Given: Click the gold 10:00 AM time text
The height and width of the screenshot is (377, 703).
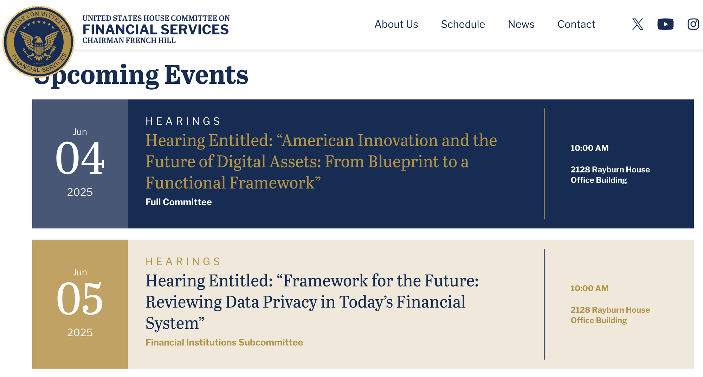Looking at the screenshot, I should tap(589, 288).
